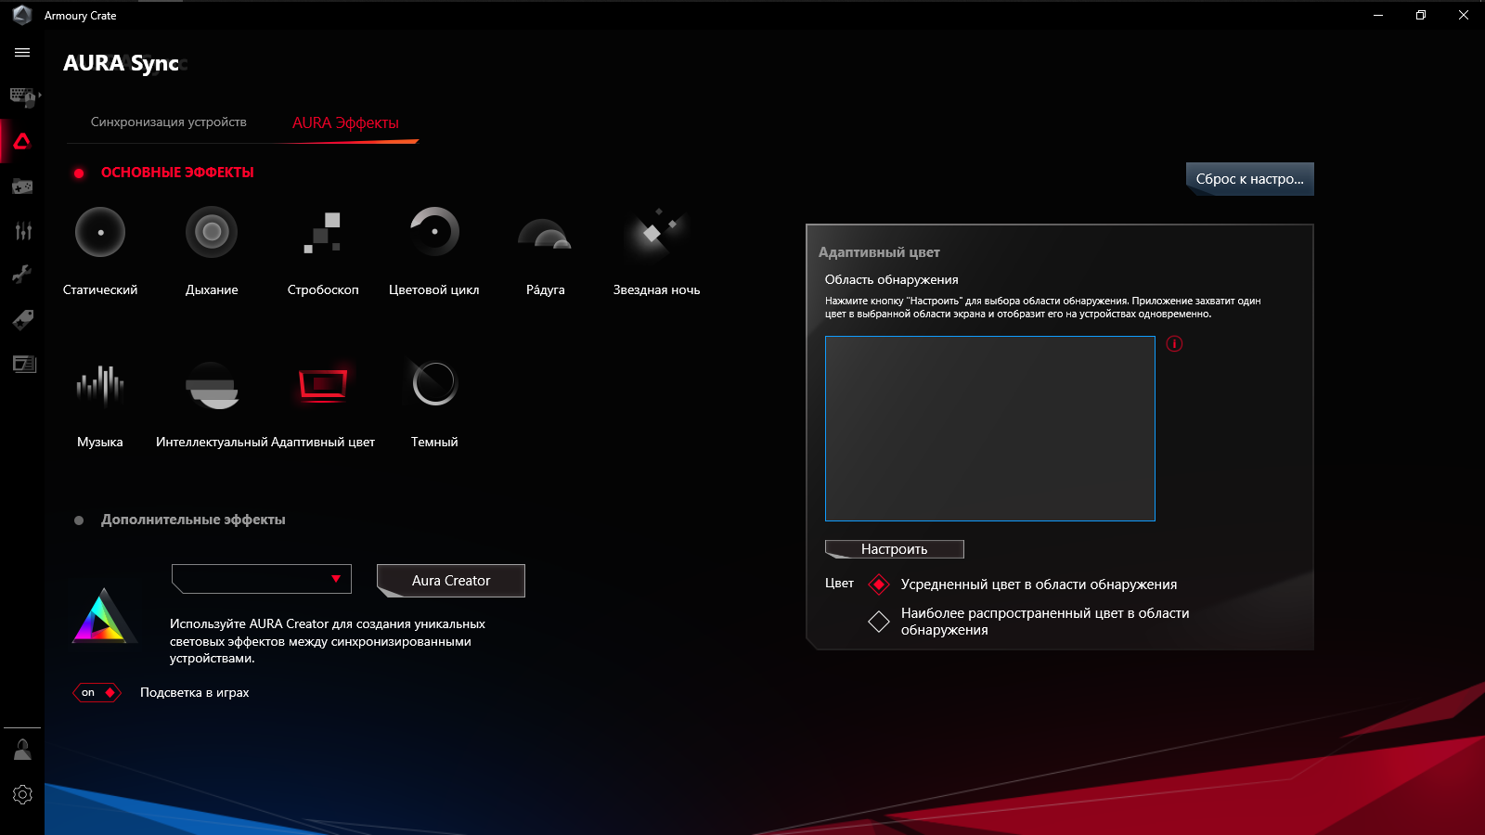Click the detection area preview box

tap(990, 429)
